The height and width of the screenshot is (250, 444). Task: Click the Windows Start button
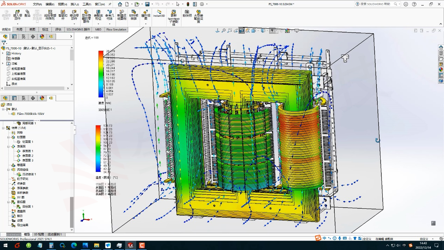coord(6,245)
